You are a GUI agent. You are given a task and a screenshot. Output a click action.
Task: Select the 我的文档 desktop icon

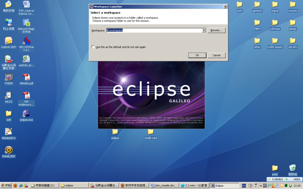[x=8, y=6]
